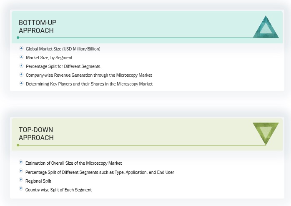Click the Market Size, by Segment text
The height and width of the screenshot is (206, 291).
coord(49,58)
